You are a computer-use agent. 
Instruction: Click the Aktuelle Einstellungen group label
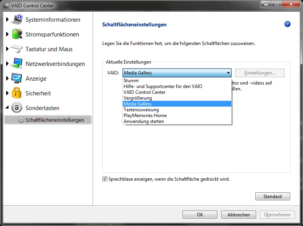tap(128, 62)
